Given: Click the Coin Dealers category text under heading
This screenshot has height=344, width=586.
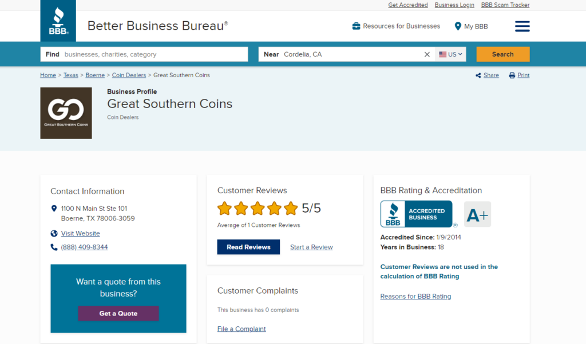Looking at the screenshot, I should coord(122,117).
